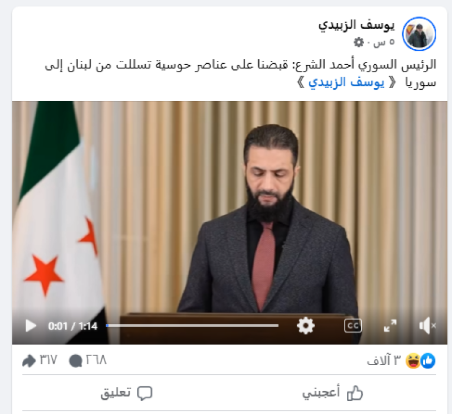The image size is (452, 414).
Task: Open the laughing reaction emoji
Action: pyautogui.click(x=413, y=361)
